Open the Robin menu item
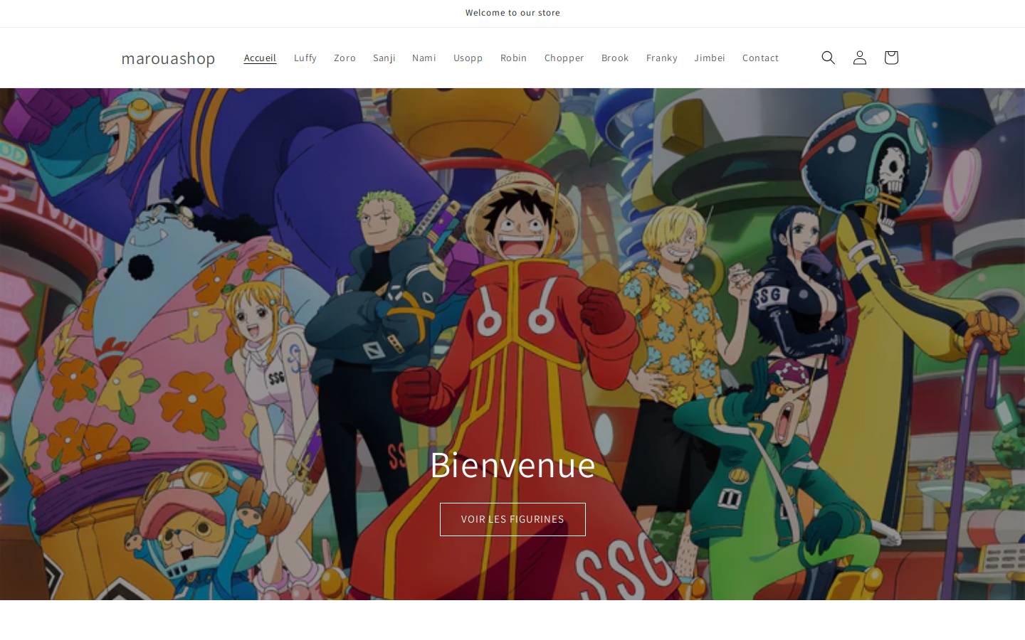Viewport: 1025px width, 640px height. [x=513, y=58]
